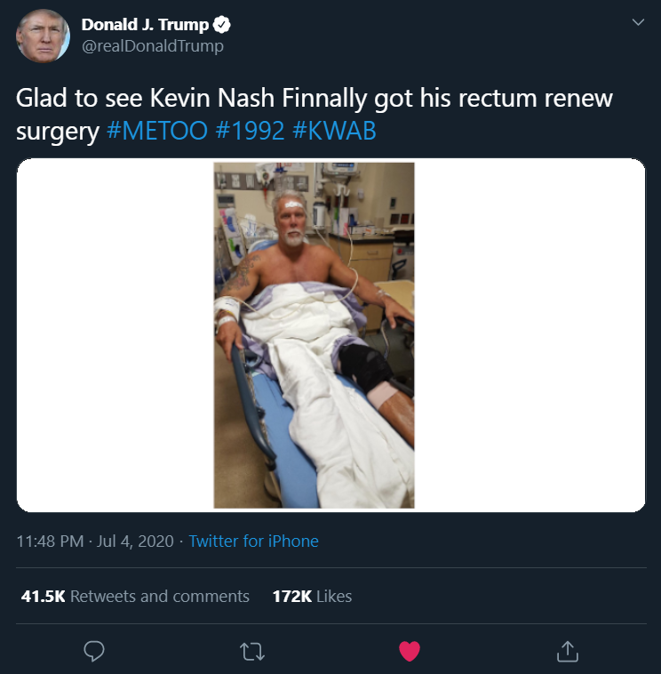Click the tweet body text
The width and height of the screenshot is (661, 674).
[314, 114]
